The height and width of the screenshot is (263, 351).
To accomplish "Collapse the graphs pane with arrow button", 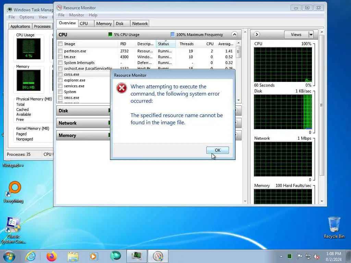I will [x=257, y=35].
